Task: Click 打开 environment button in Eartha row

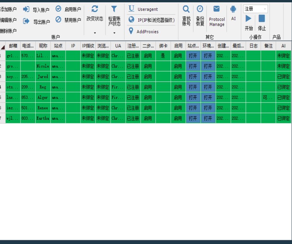Action: [208, 118]
